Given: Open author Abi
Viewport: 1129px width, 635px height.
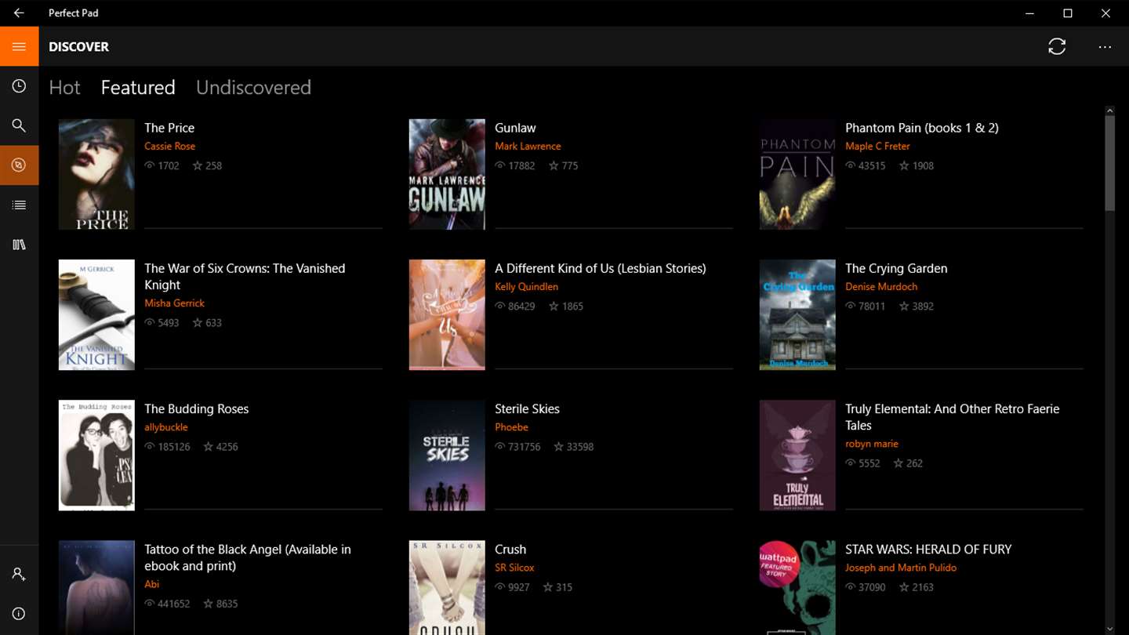Looking at the screenshot, I should (152, 584).
